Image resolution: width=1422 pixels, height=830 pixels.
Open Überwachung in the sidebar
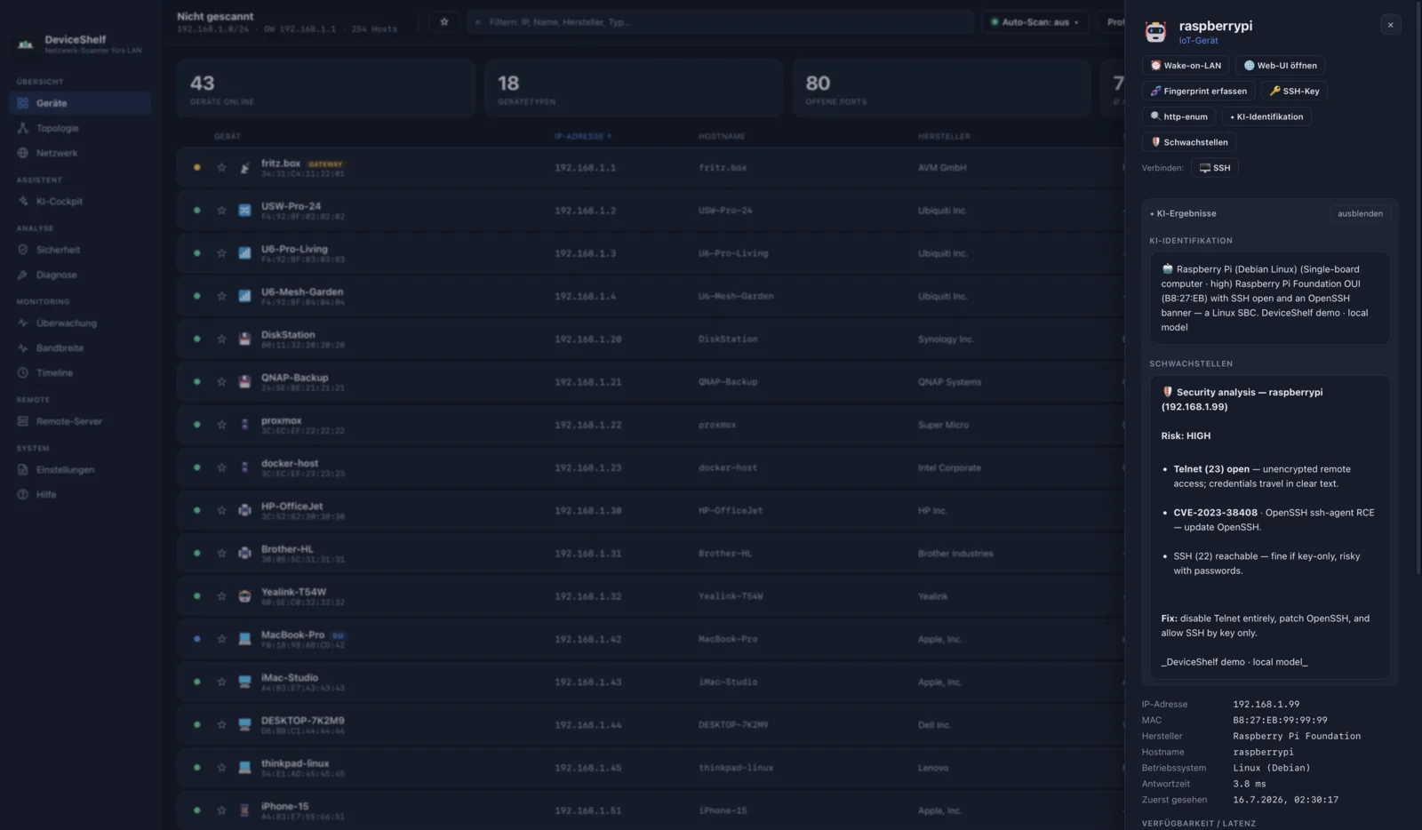click(x=80, y=323)
